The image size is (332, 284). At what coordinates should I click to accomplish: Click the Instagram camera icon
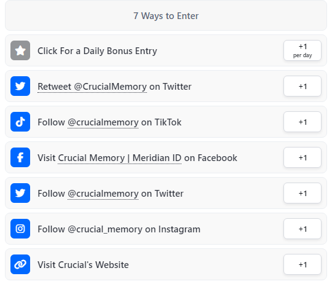click(x=20, y=229)
